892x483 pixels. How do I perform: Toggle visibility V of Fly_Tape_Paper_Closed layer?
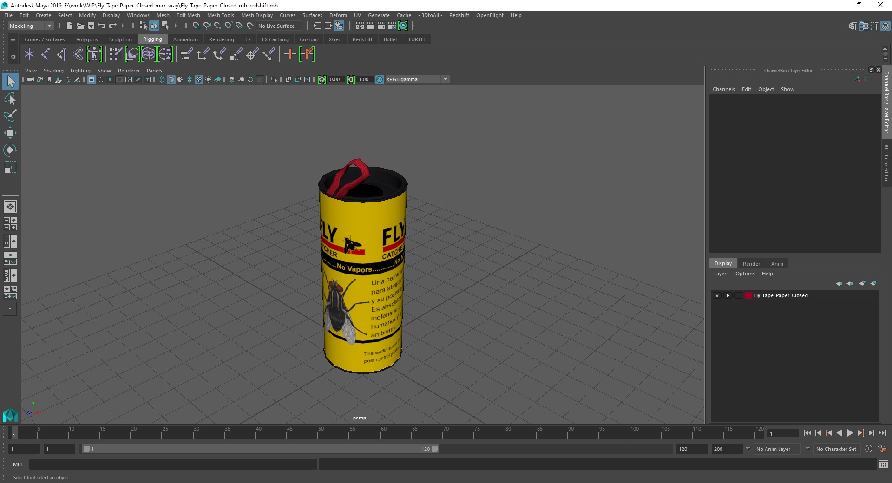coord(717,295)
